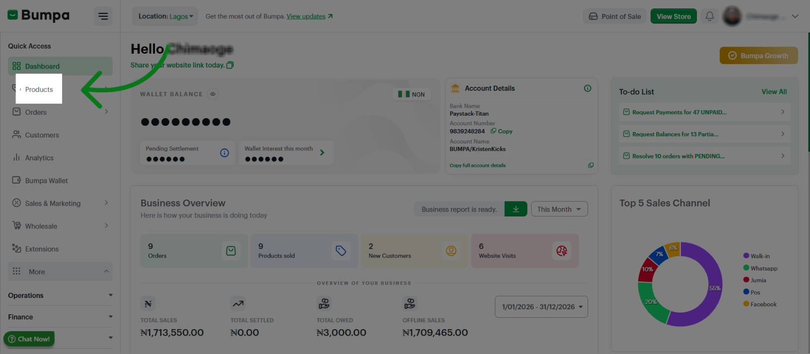The height and width of the screenshot is (354, 810).
Task: Click the Offline Sales icon
Action: [x=410, y=303]
